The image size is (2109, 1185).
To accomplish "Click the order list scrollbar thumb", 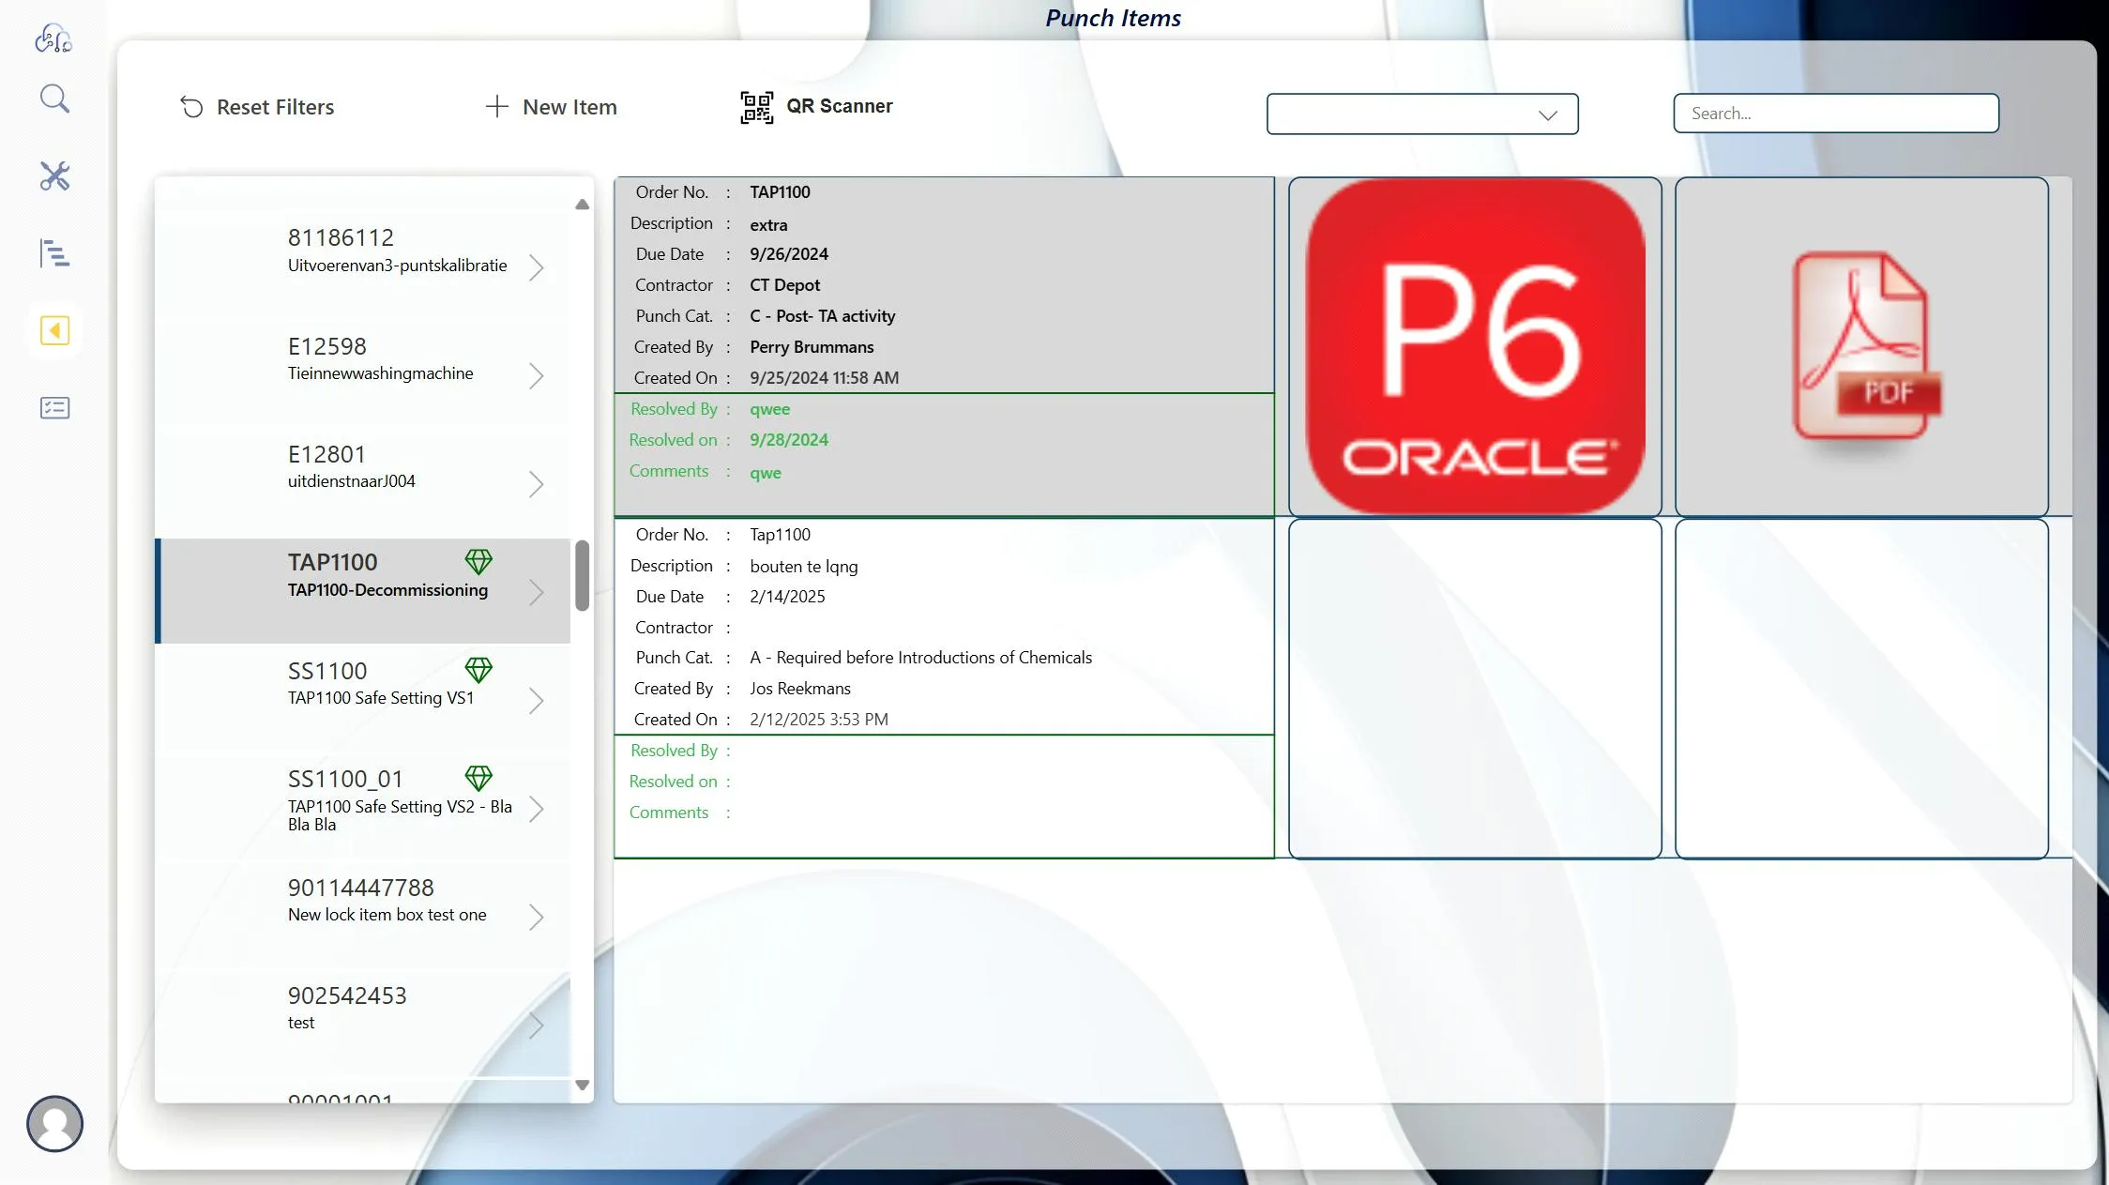I will 582,575.
